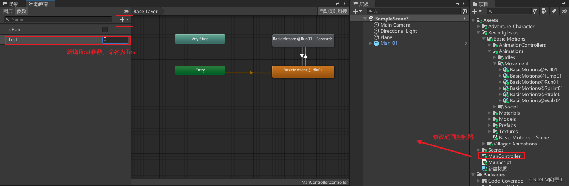
Task: Toggle hidden packages visibility in Project
Action: 564,11
